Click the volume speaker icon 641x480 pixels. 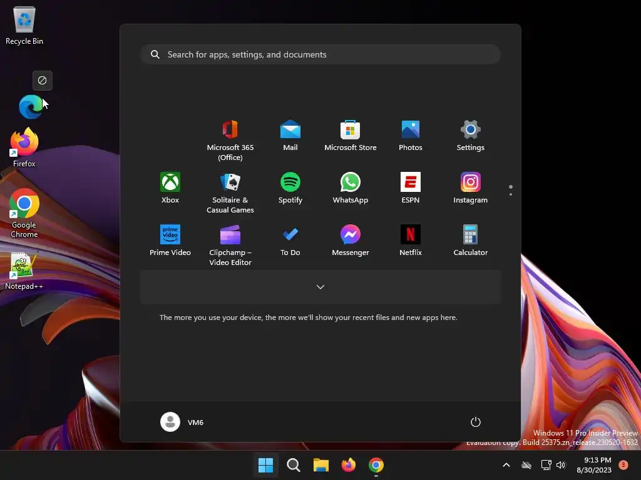(x=561, y=465)
